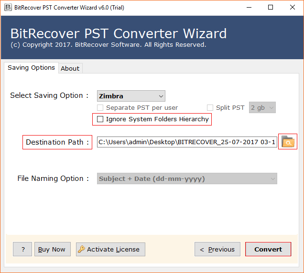Click the BitRecover app icon in title bar

pos(8,7)
